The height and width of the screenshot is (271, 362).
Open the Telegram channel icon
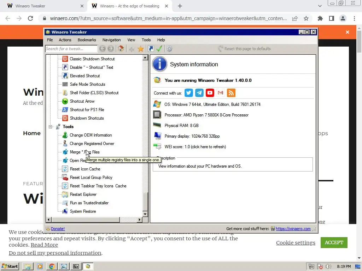[199, 93]
